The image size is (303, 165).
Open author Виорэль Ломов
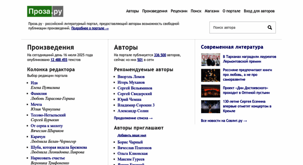pyautogui.click(x=131, y=77)
